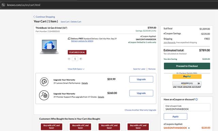Remove the ThinkBook from the cart

[x=152, y=69]
